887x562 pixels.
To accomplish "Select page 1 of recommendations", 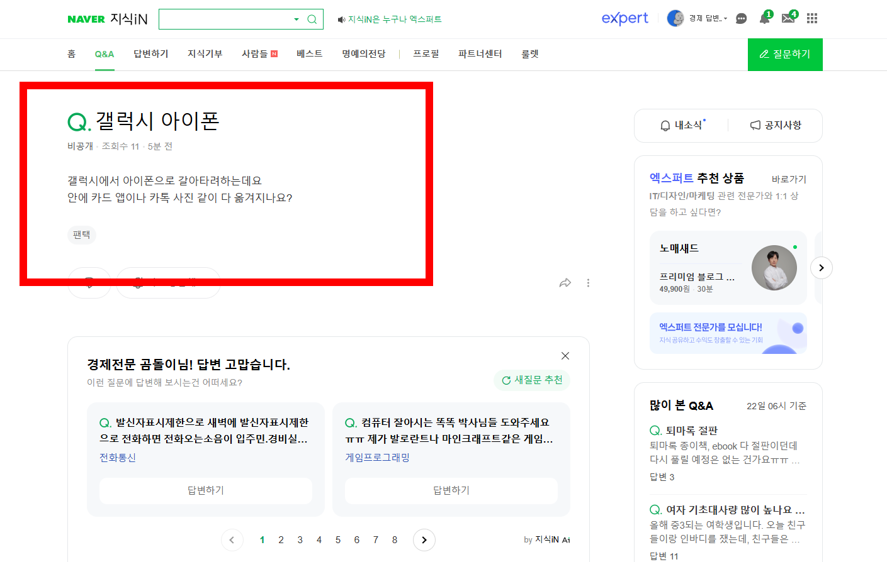I will (x=263, y=540).
